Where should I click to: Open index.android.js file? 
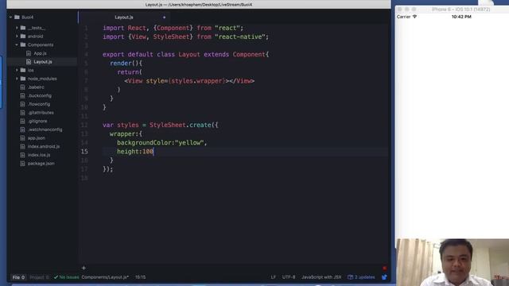44,146
